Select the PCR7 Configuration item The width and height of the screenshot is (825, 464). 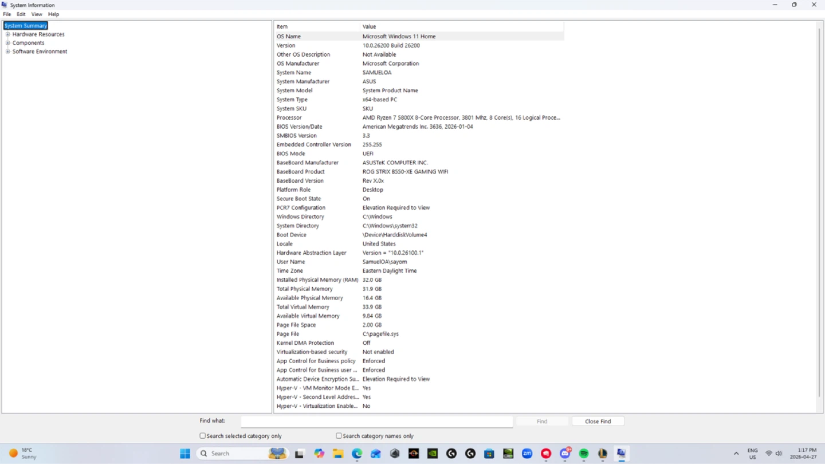[301, 208]
